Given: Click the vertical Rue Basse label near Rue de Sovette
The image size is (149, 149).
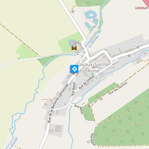Looking at the screenshot, I should (x=73, y=89).
